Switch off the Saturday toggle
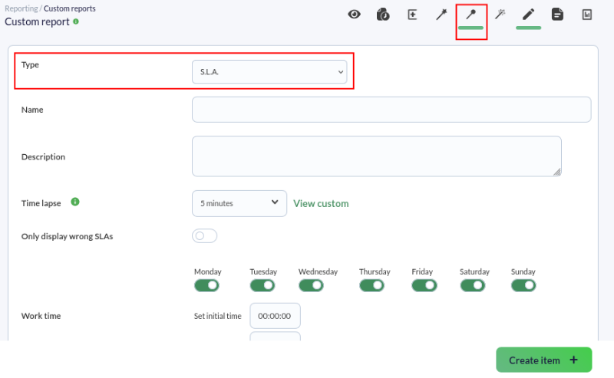 point(473,286)
